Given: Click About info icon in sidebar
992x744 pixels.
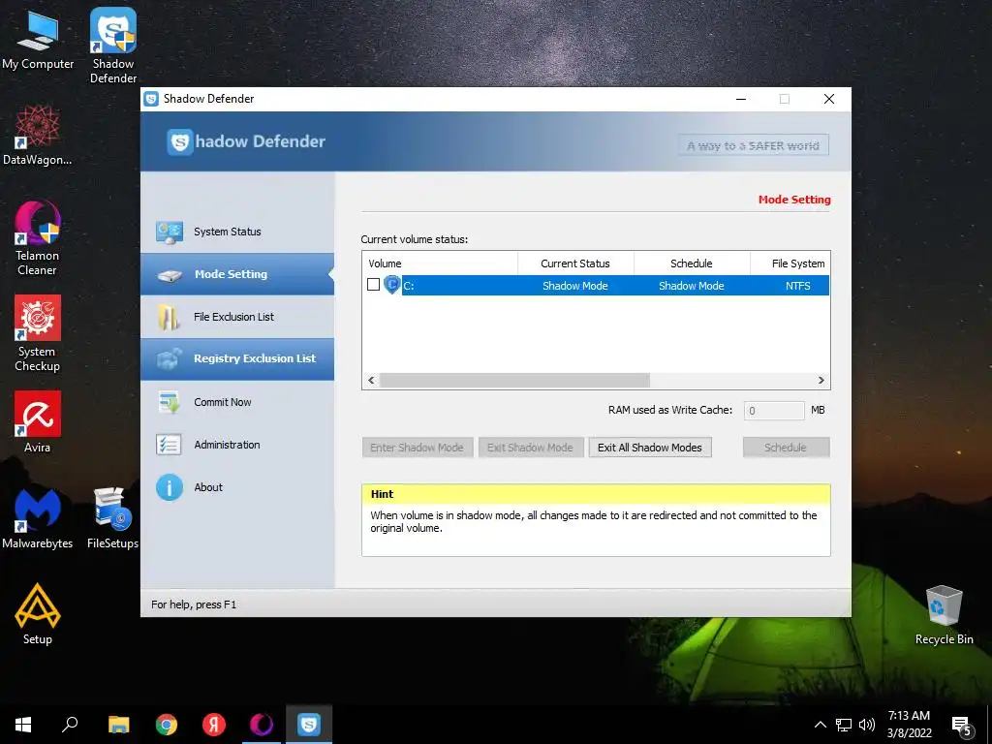Looking at the screenshot, I should click(x=169, y=487).
